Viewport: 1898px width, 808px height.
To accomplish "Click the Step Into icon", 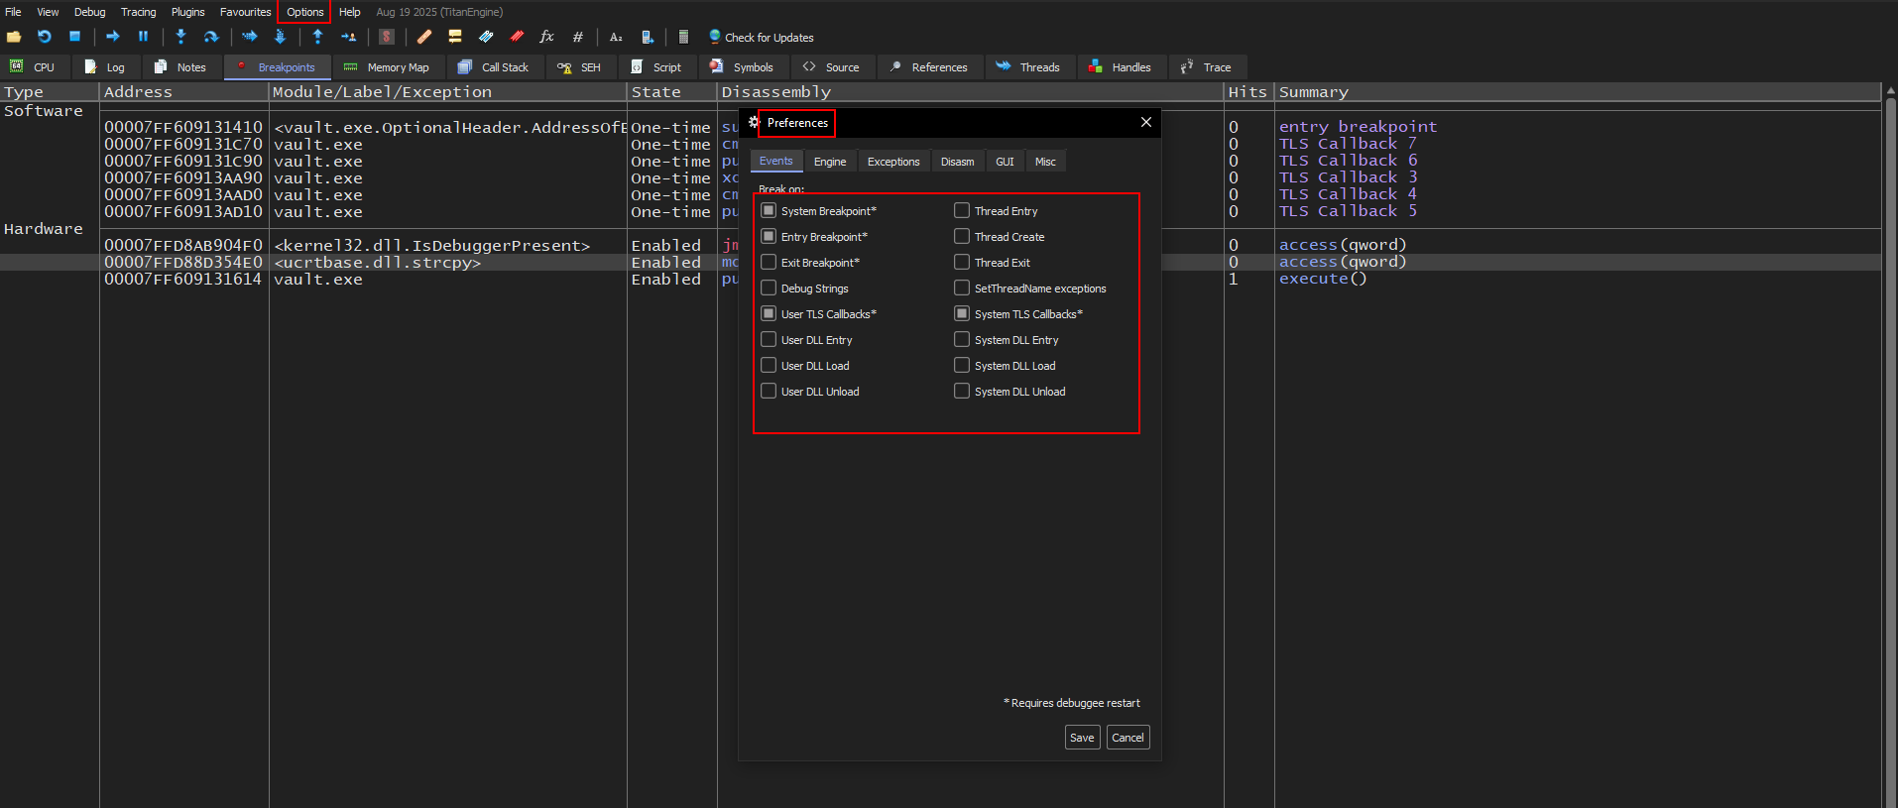I will (180, 37).
